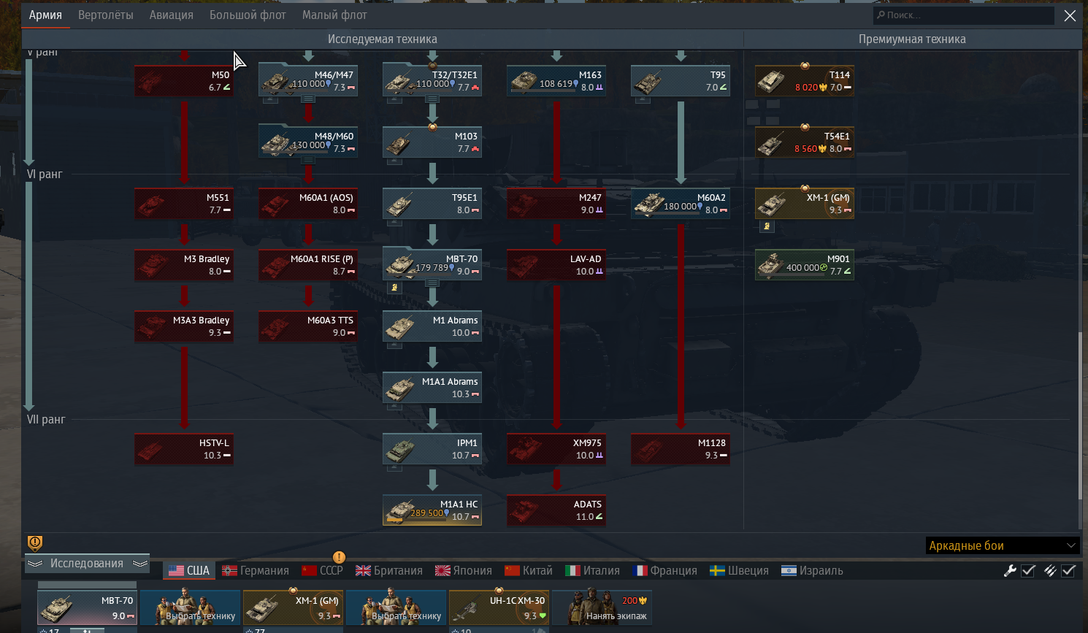Image resolution: width=1088 pixels, height=633 pixels.
Task: Select the Италия nation tab
Action: (593, 570)
